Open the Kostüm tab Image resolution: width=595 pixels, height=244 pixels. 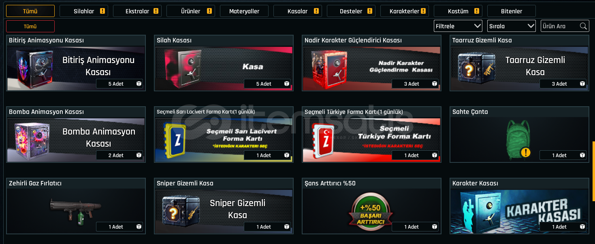(x=458, y=11)
